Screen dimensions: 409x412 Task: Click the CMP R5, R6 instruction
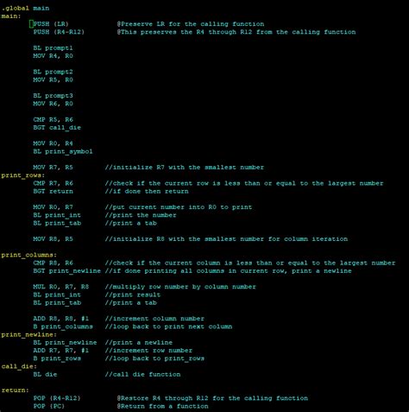point(53,119)
